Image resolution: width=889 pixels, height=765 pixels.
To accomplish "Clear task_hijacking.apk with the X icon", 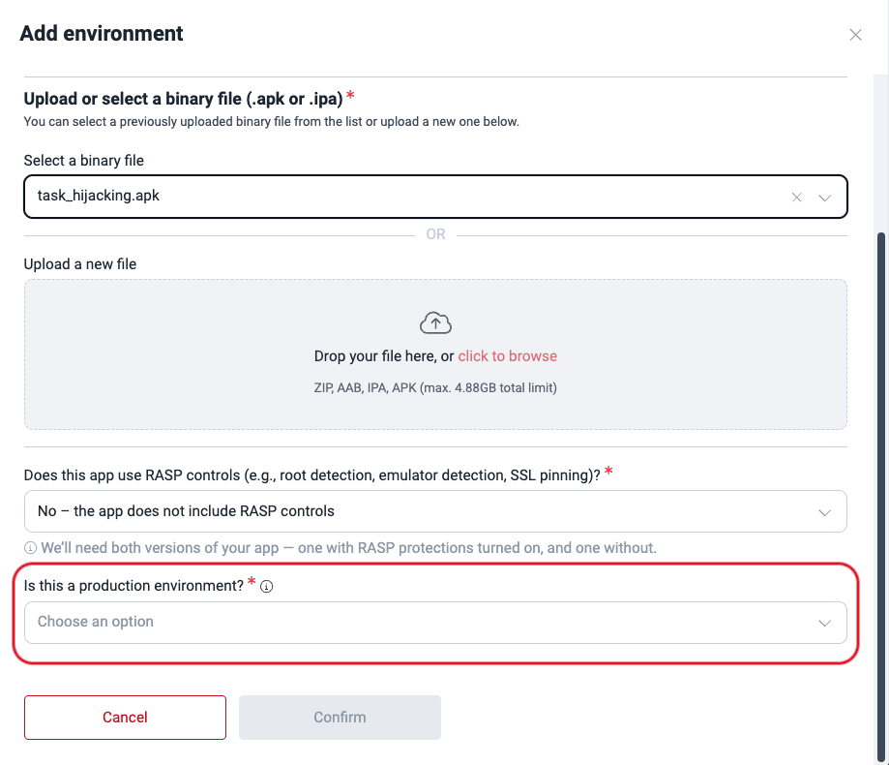I will (x=796, y=197).
